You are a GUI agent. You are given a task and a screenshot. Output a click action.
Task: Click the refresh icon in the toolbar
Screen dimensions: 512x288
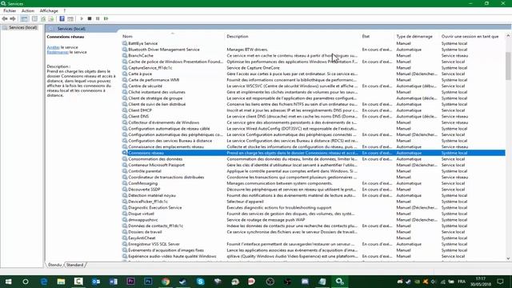43,19
